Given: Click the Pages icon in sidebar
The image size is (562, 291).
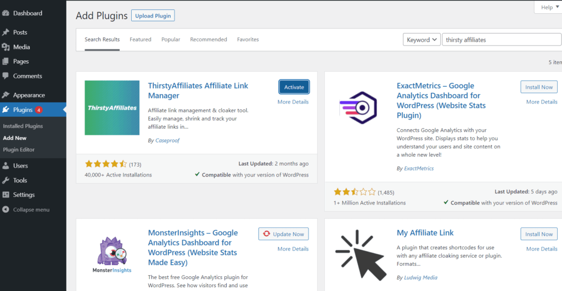Looking at the screenshot, I should point(5,61).
